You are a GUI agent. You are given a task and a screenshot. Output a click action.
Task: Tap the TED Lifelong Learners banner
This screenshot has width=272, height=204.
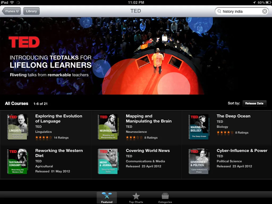[136, 56]
